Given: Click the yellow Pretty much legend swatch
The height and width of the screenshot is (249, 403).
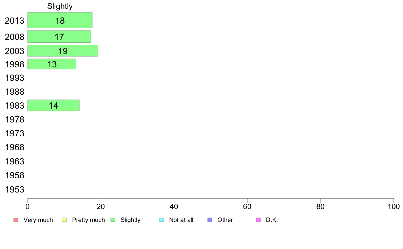Looking at the screenshot, I should 64,220.
